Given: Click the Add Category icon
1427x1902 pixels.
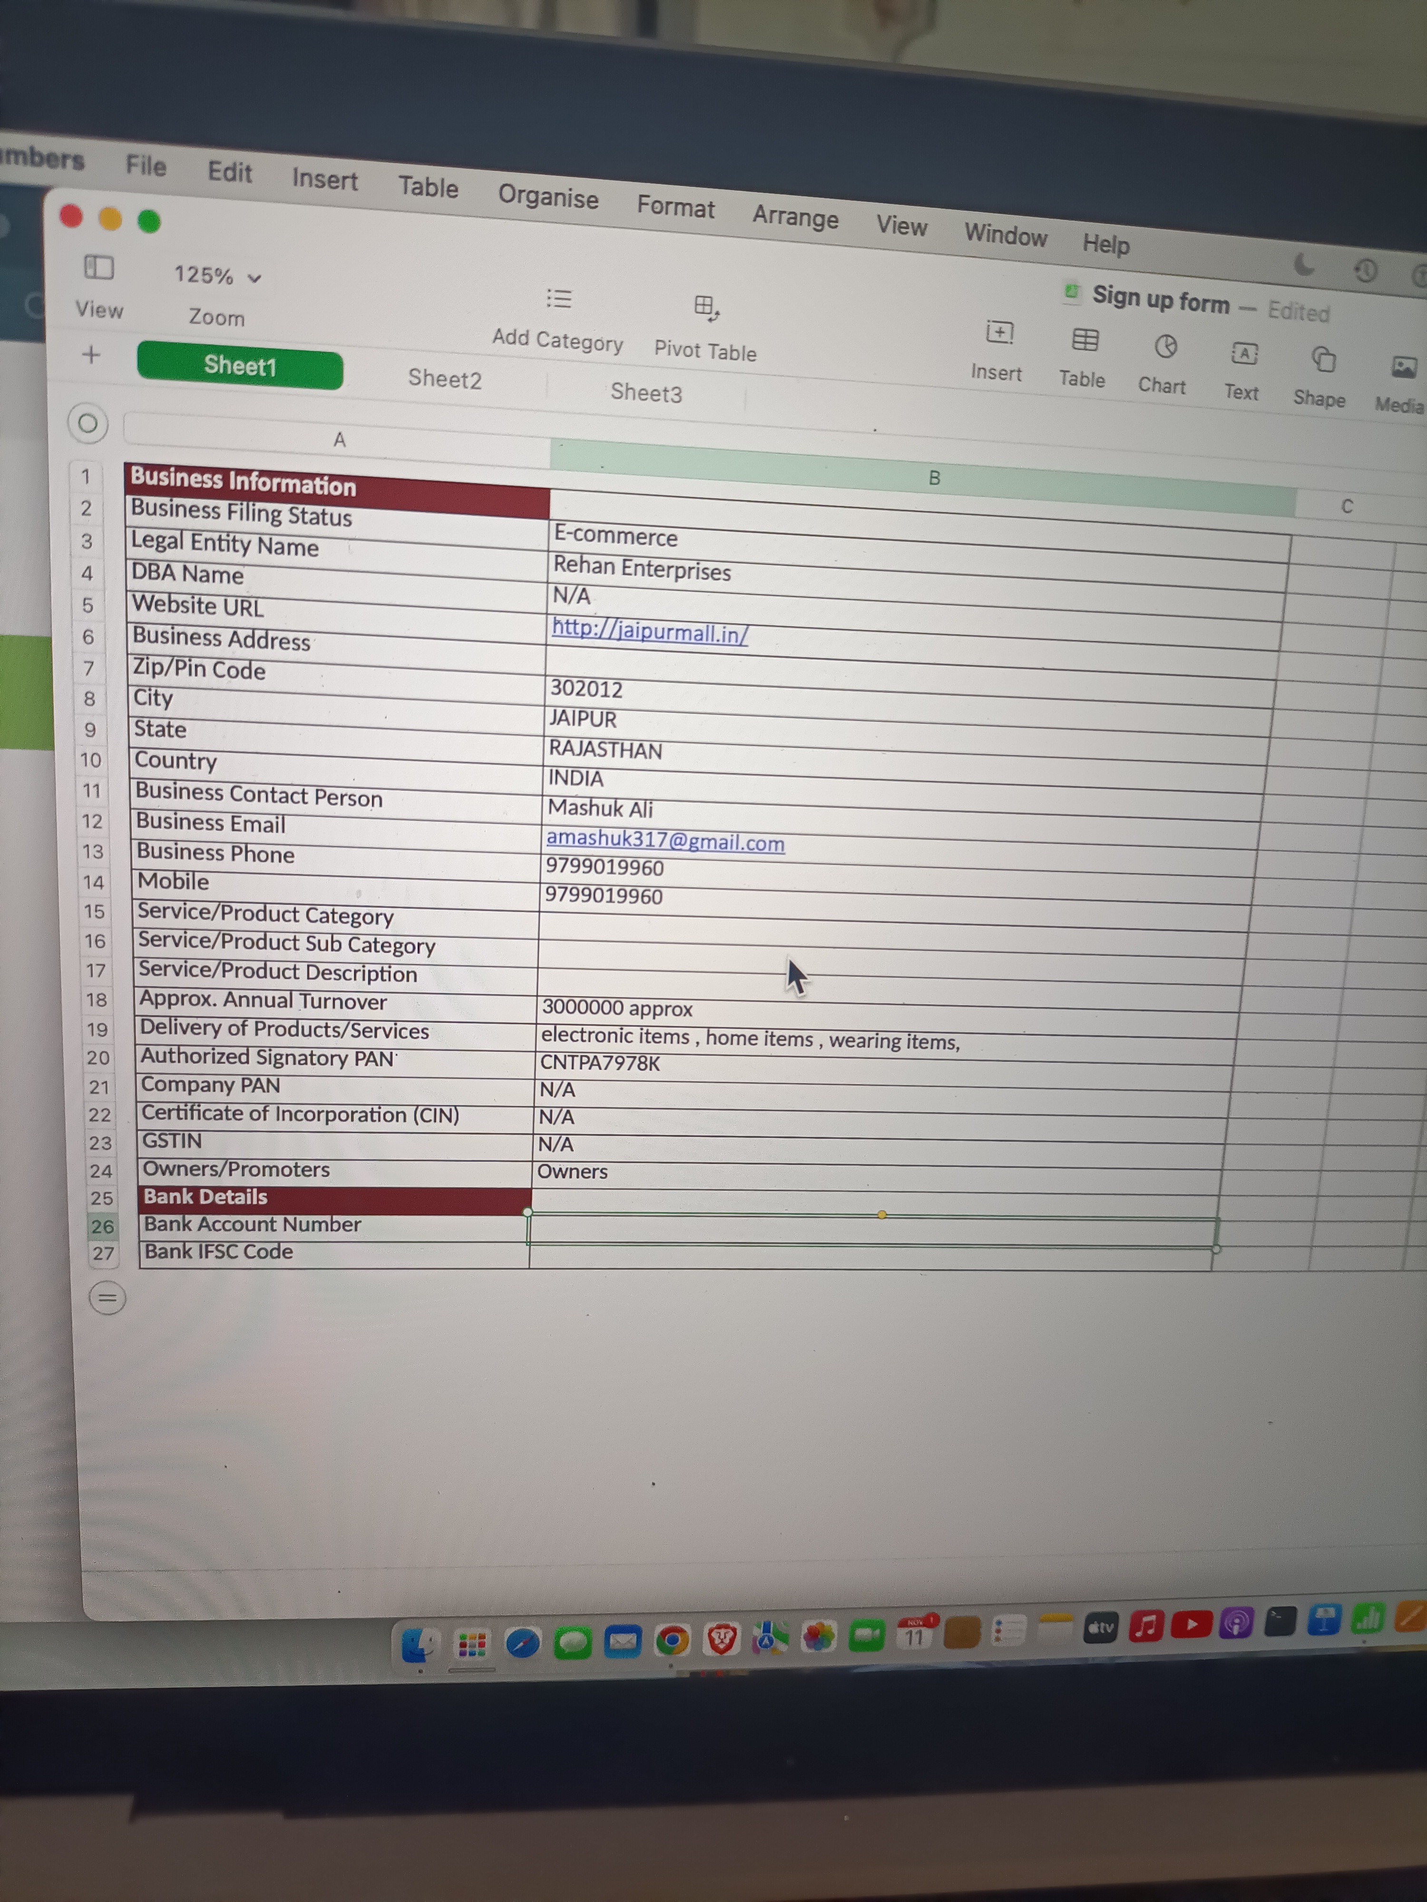Looking at the screenshot, I should [x=559, y=299].
